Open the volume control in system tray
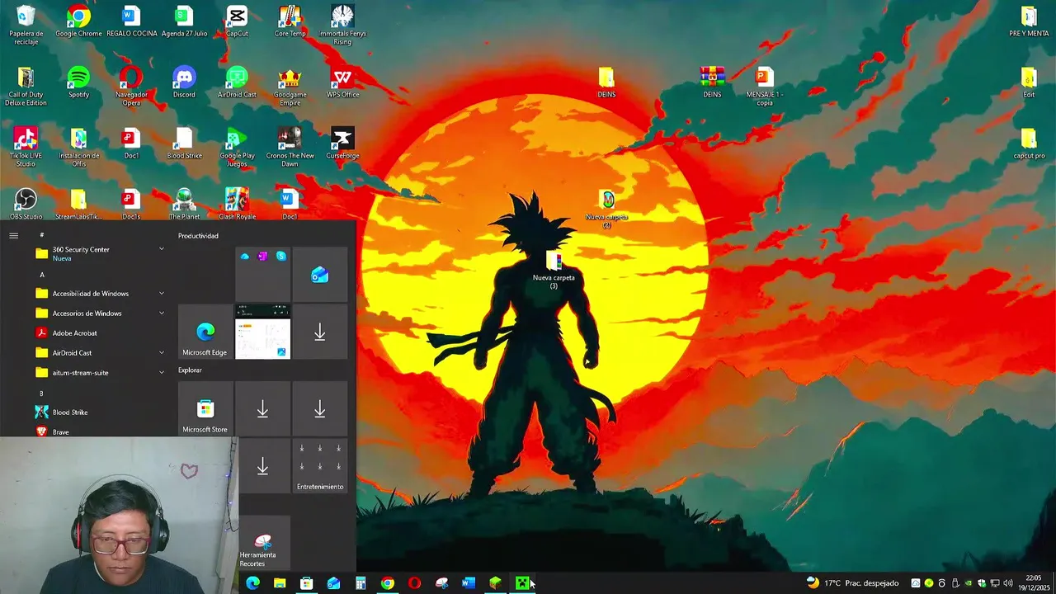The image size is (1056, 594). 1008,583
